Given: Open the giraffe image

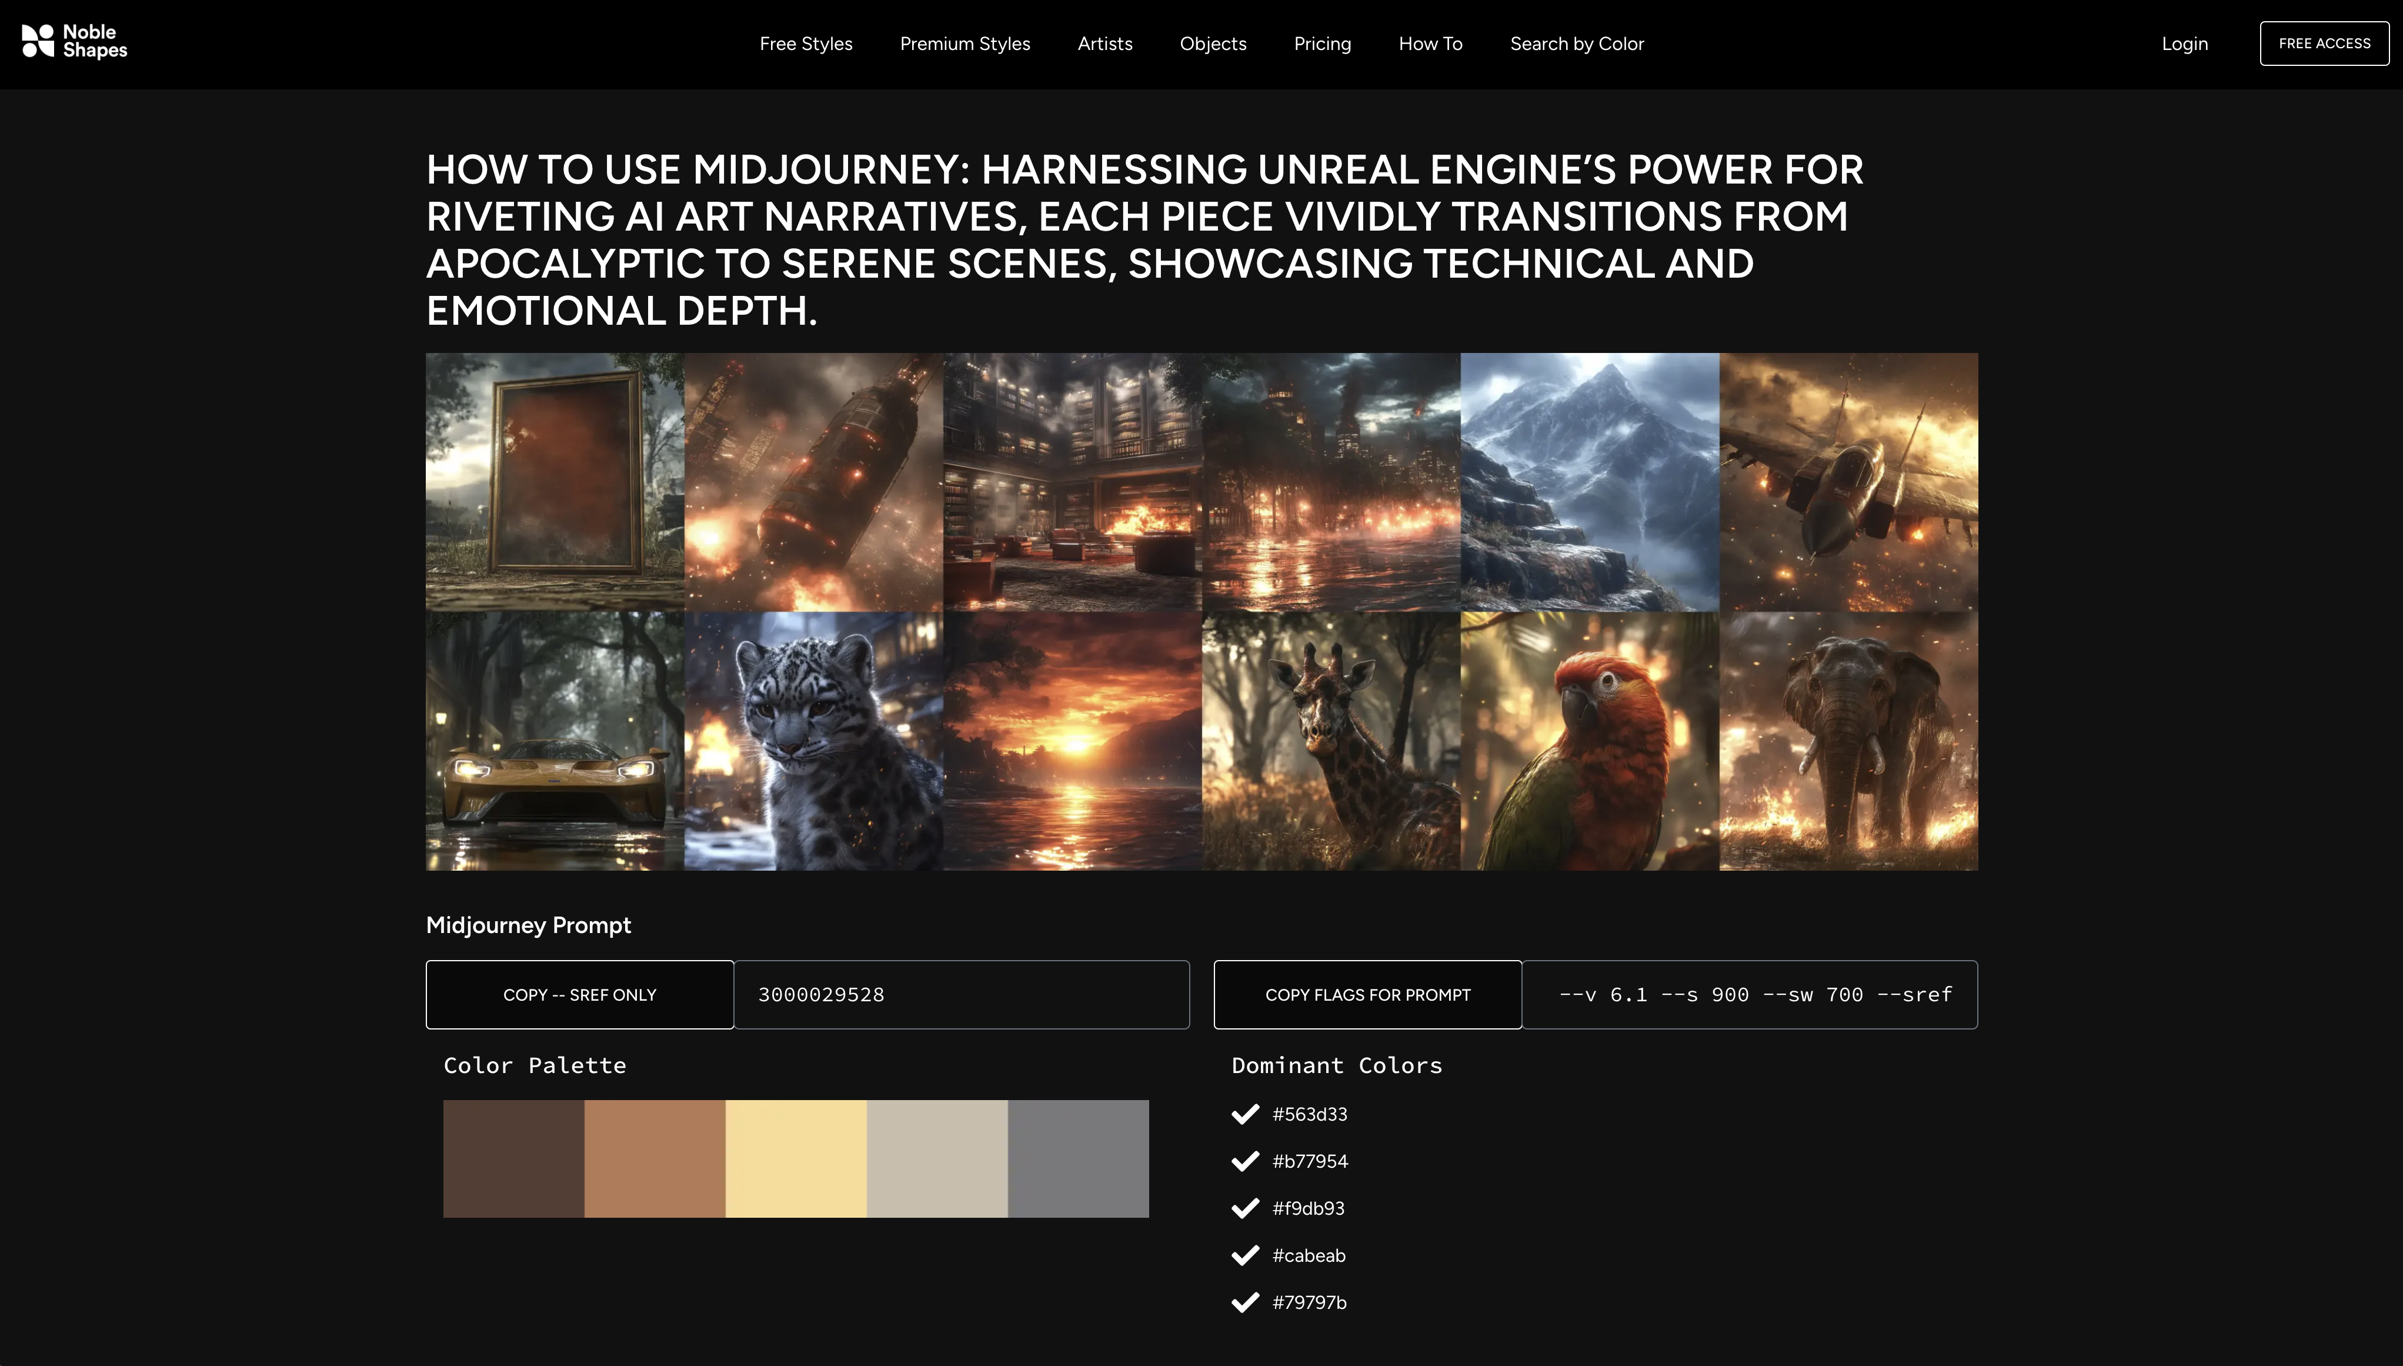Looking at the screenshot, I should click(x=1332, y=741).
